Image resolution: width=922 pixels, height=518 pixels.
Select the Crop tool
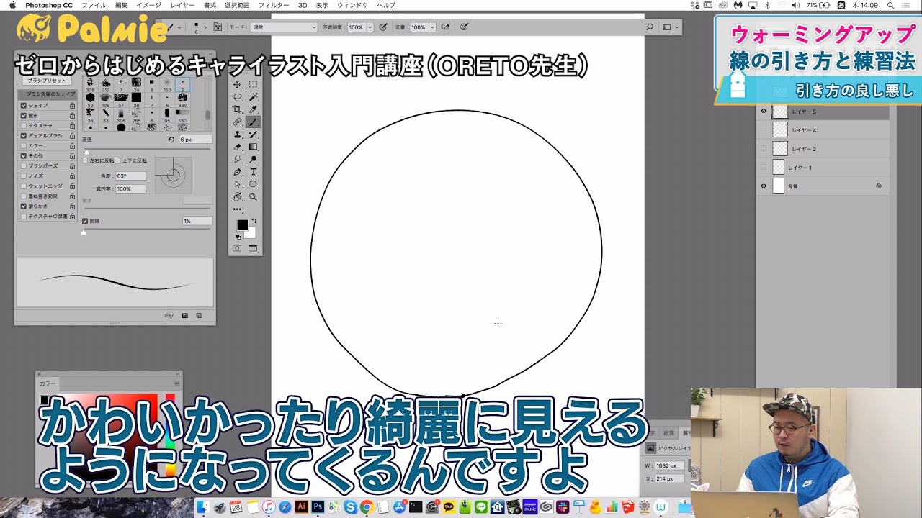[238, 109]
